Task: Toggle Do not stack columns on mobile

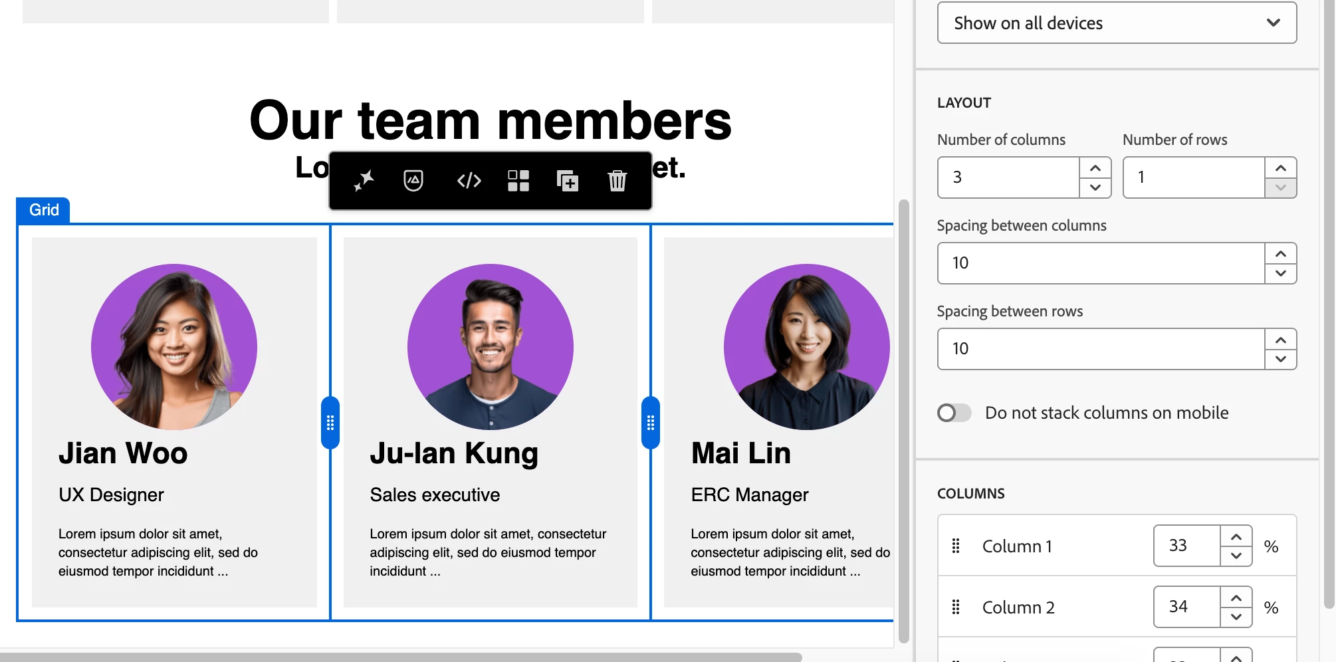Action: pos(954,413)
